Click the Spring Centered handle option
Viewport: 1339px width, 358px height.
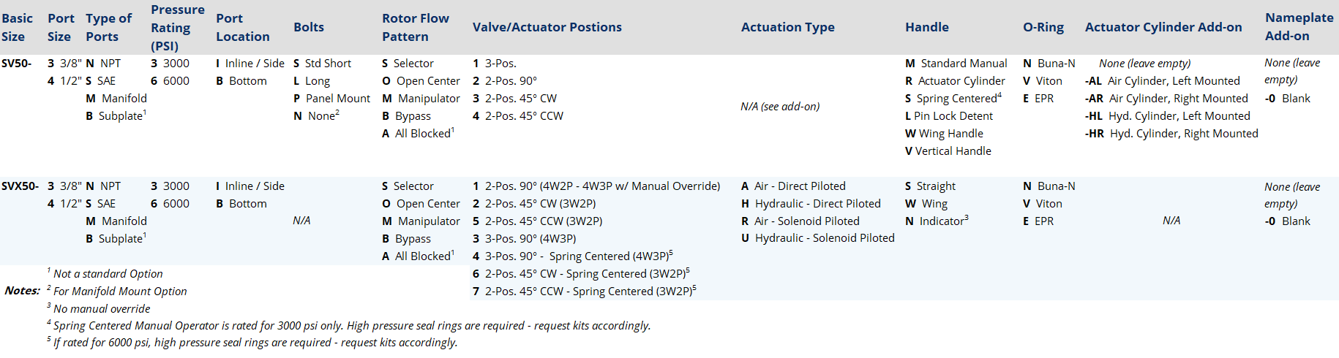953,99
